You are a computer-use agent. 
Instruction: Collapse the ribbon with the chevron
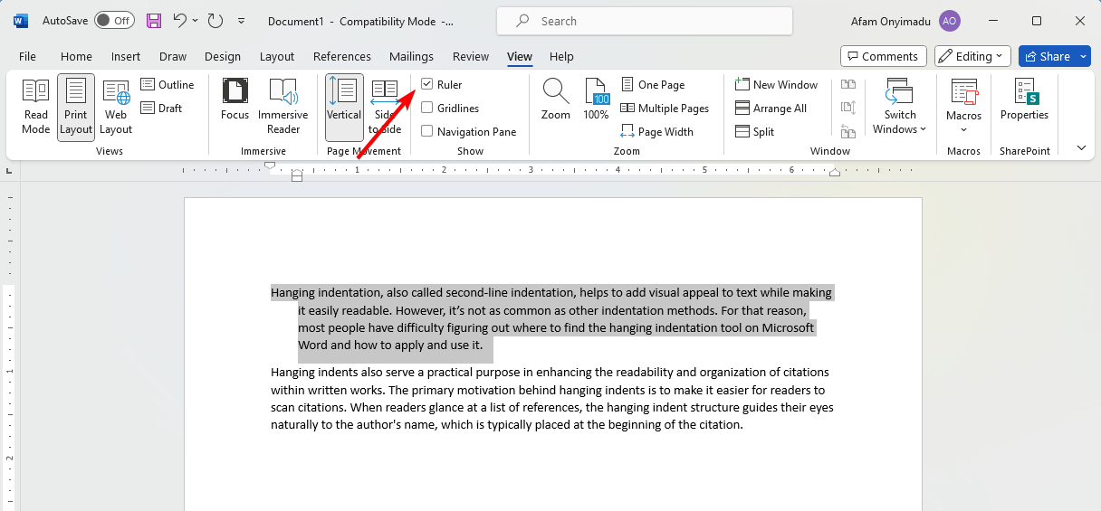[x=1081, y=147]
